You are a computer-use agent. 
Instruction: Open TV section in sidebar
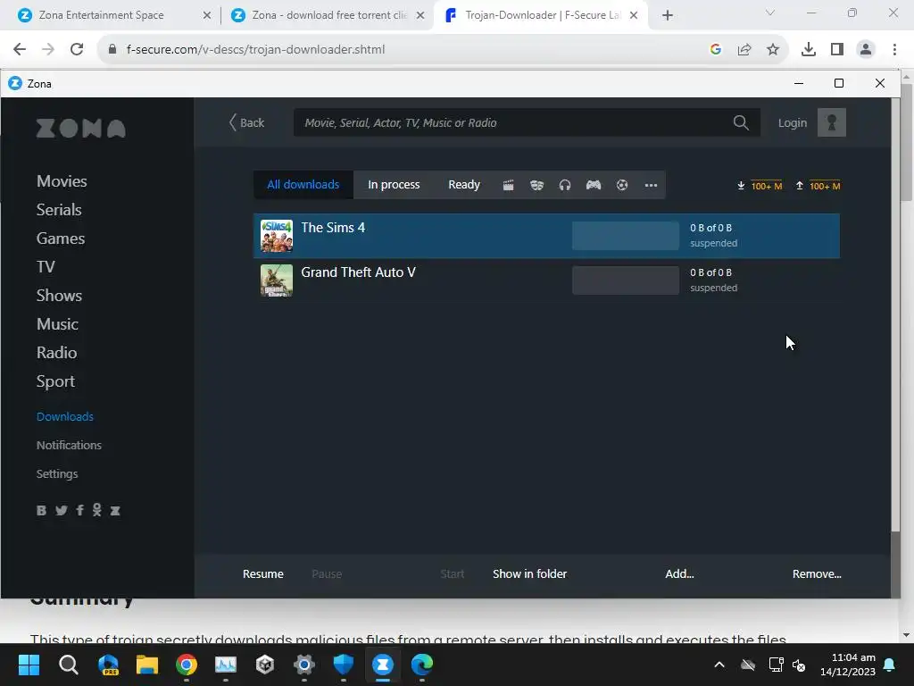tap(46, 267)
